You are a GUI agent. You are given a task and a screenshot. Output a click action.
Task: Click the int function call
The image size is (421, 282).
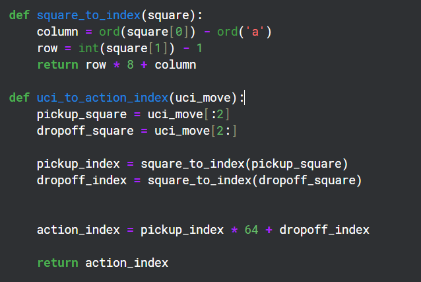tap(106, 48)
